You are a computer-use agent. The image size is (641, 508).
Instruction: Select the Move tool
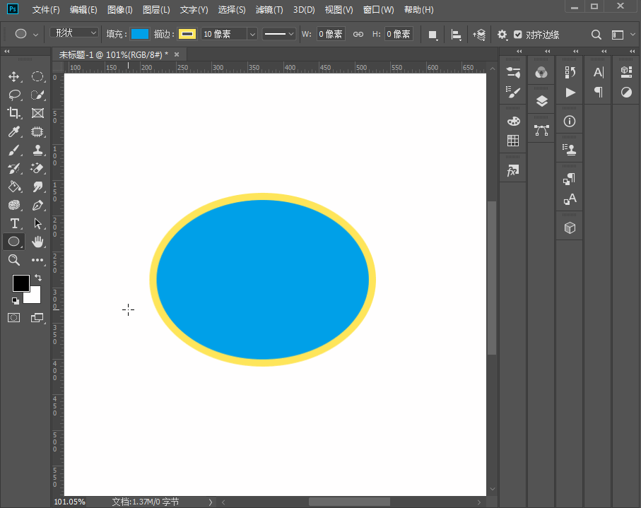coord(14,76)
